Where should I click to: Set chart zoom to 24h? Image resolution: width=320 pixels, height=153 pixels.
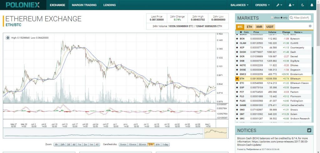click(62, 145)
